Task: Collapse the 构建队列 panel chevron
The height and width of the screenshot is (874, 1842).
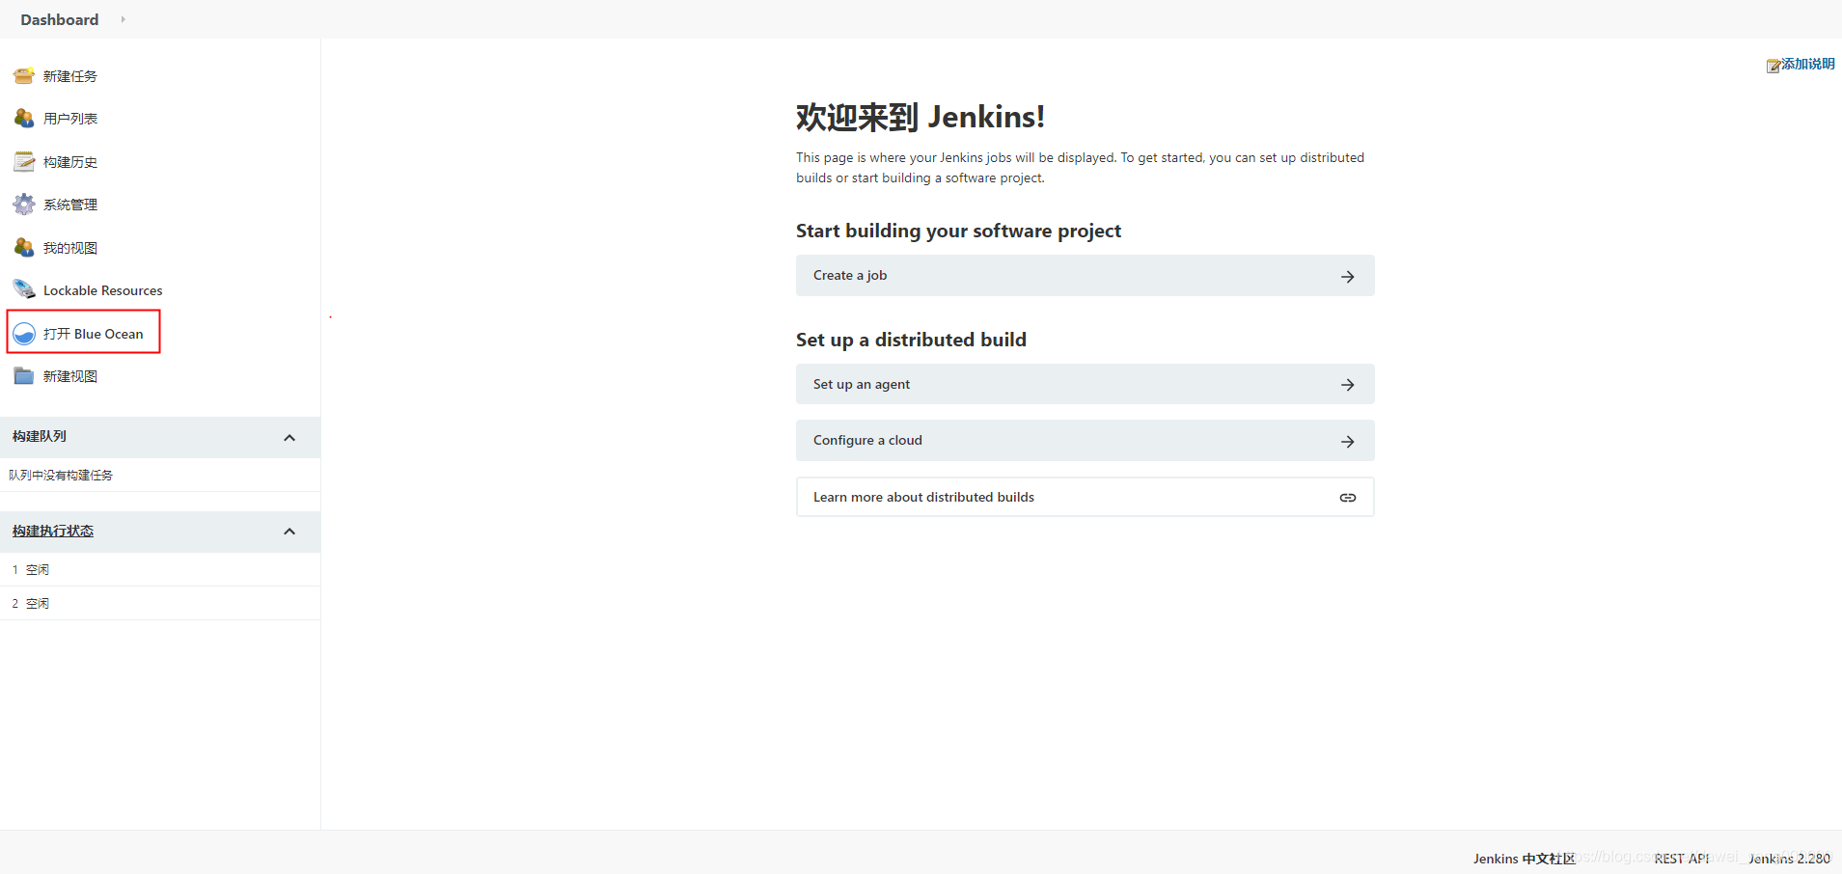Action: point(289,438)
